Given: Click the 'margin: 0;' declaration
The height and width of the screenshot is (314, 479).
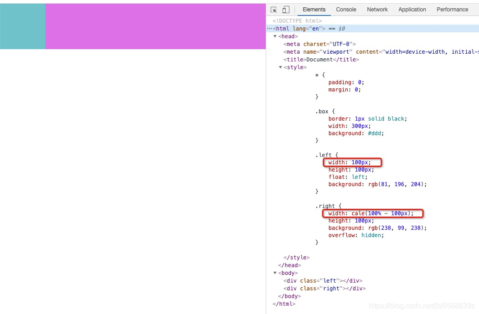Looking at the screenshot, I should pos(345,90).
